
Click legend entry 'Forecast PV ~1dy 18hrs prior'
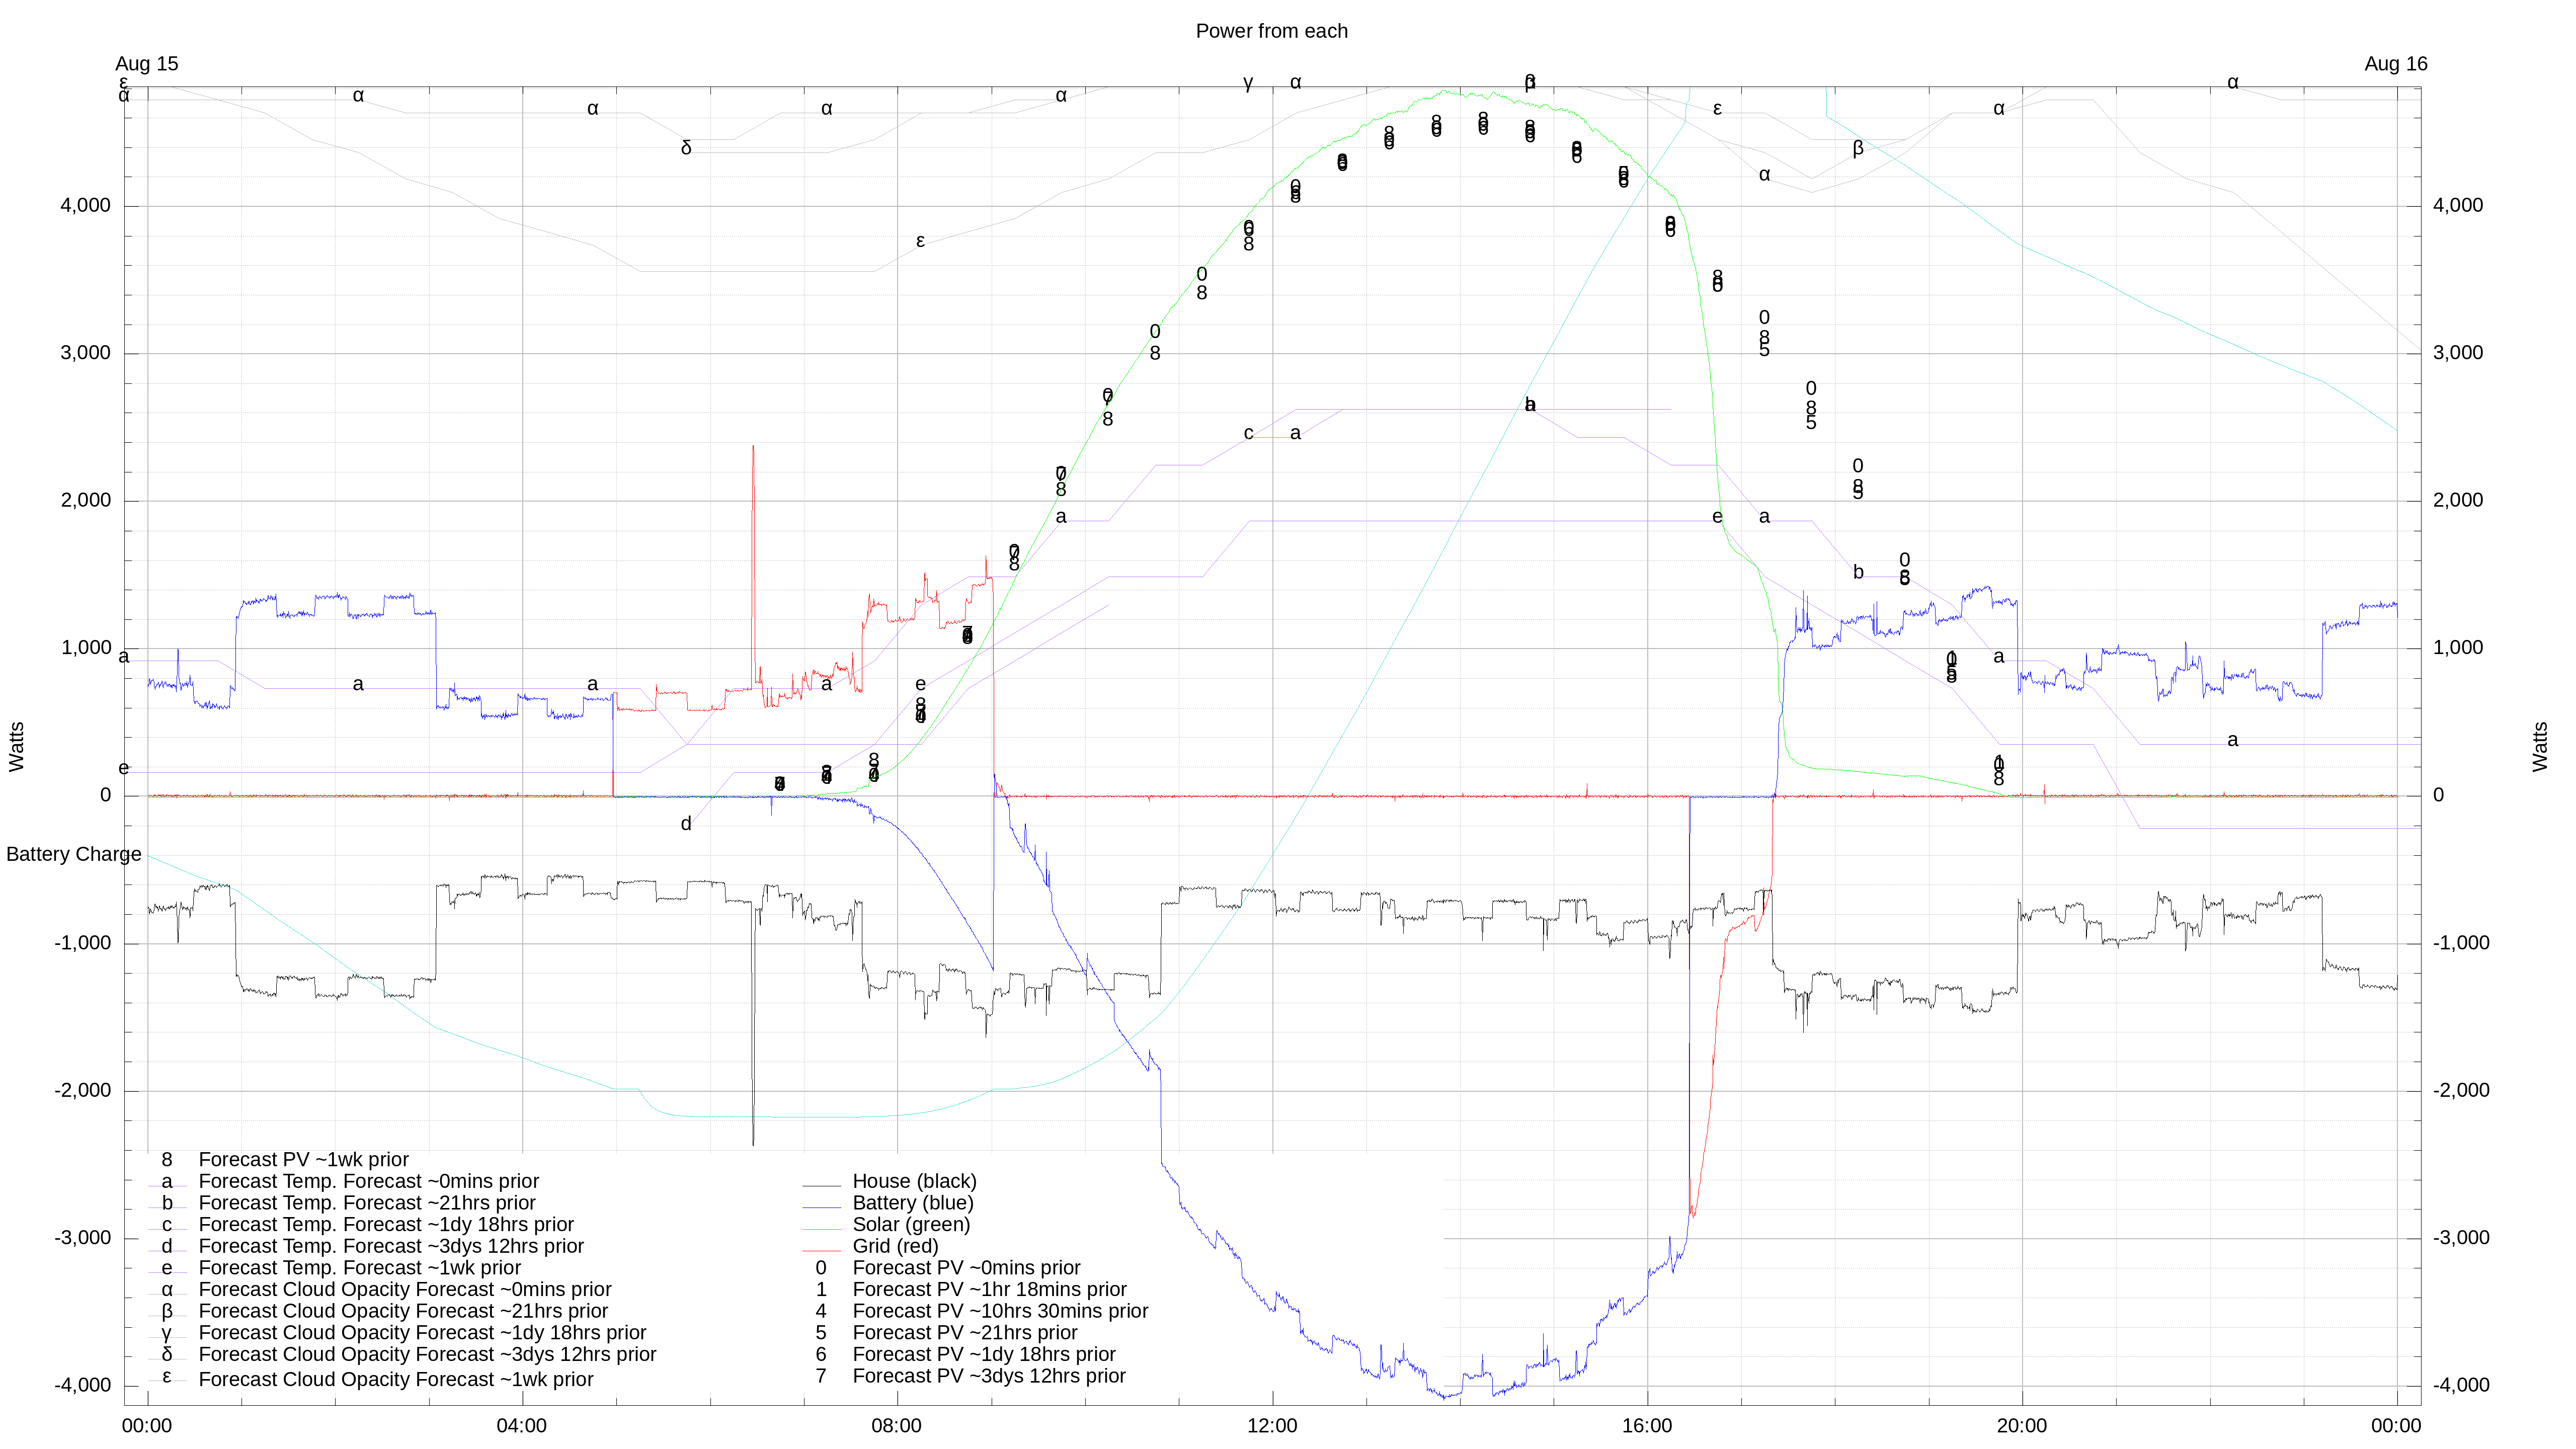pyautogui.click(x=984, y=1354)
